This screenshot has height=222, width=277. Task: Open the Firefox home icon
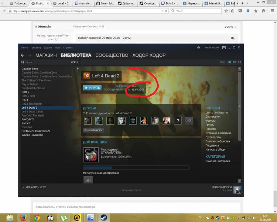(256, 11)
